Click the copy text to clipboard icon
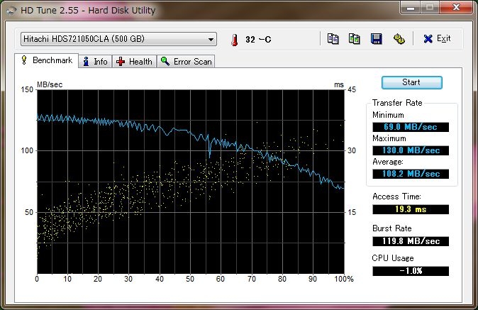Screen dimensions: 478x310 pyautogui.click(x=333, y=39)
